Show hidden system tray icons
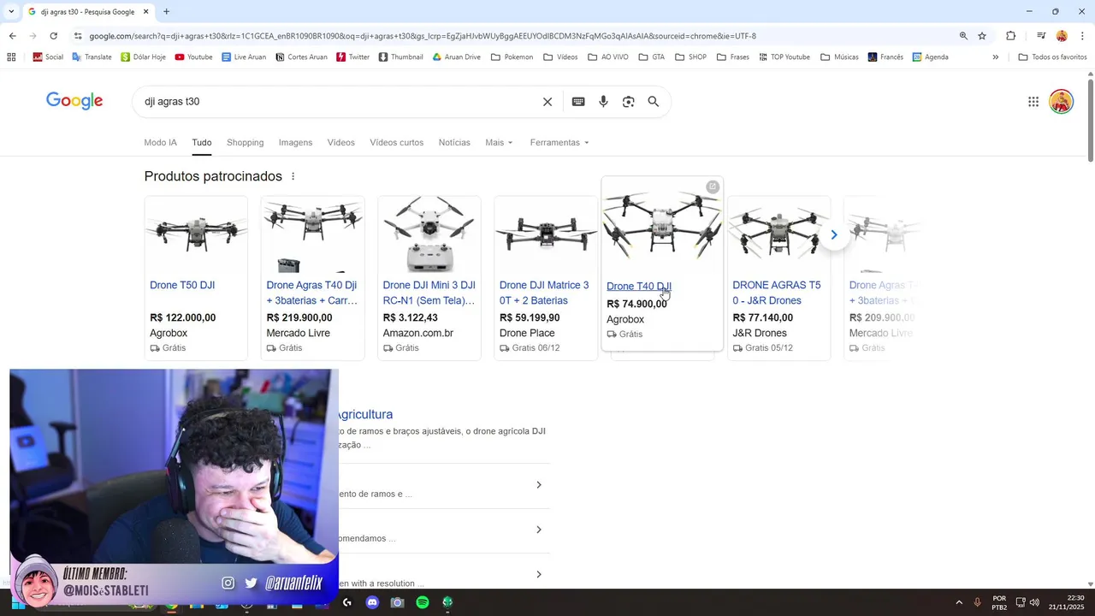Screen dimensions: 1095x616 pyautogui.click(x=959, y=602)
